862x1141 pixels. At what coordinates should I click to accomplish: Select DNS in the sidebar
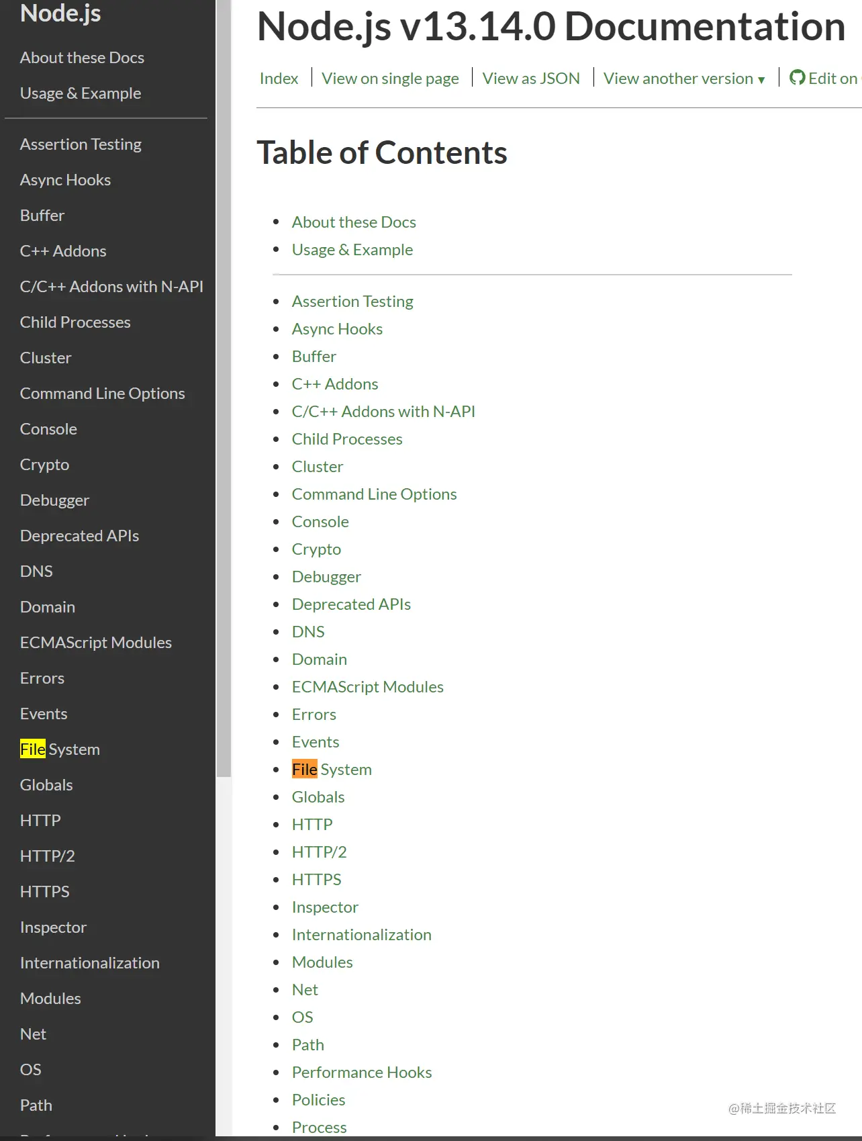point(36,572)
